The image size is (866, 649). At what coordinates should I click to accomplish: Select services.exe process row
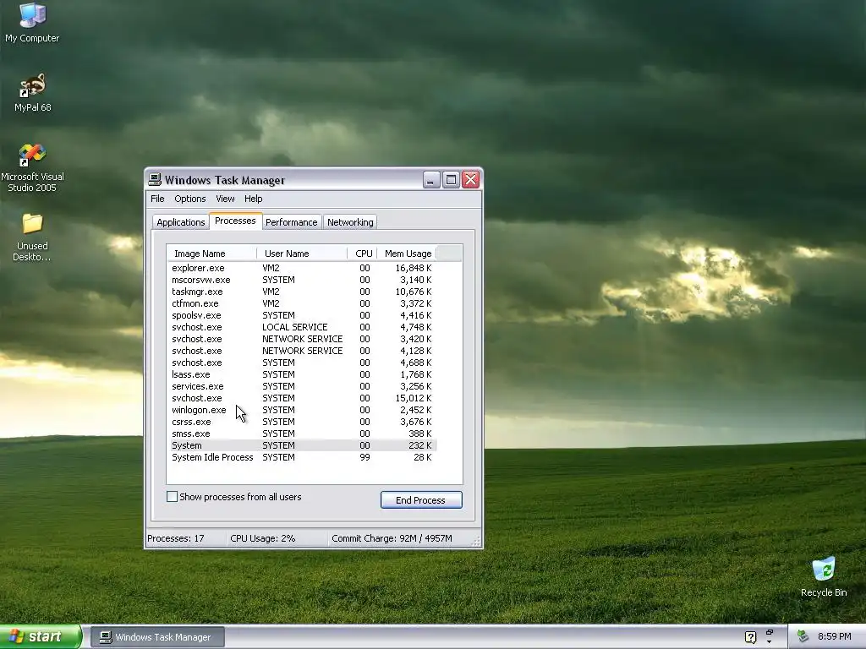tap(302, 386)
